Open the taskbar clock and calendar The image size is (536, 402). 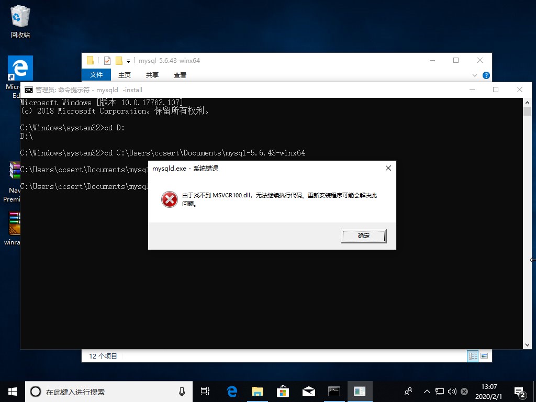pyautogui.click(x=489, y=392)
